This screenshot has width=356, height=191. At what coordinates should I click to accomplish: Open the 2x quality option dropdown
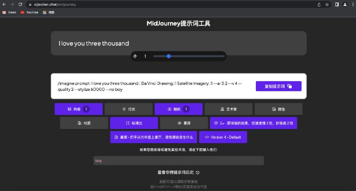coord(253,123)
